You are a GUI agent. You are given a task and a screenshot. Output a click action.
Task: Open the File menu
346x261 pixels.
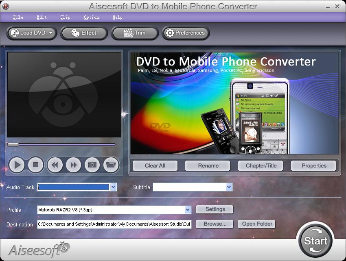tap(18, 17)
